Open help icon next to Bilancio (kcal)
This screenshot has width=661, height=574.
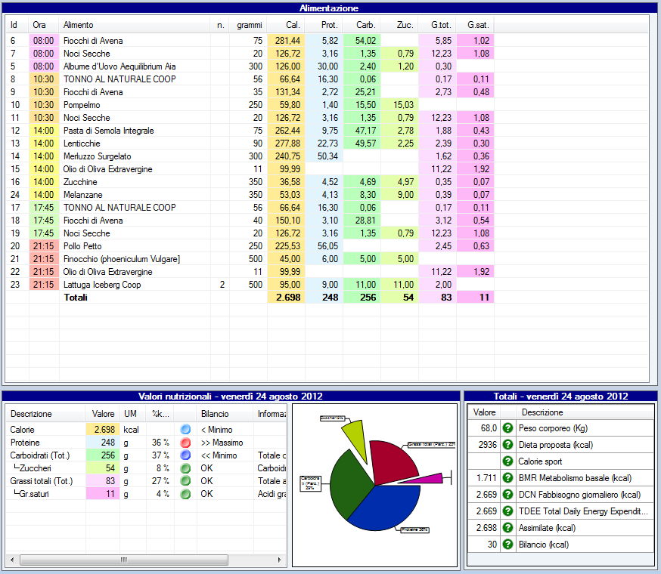click(507, 545)
